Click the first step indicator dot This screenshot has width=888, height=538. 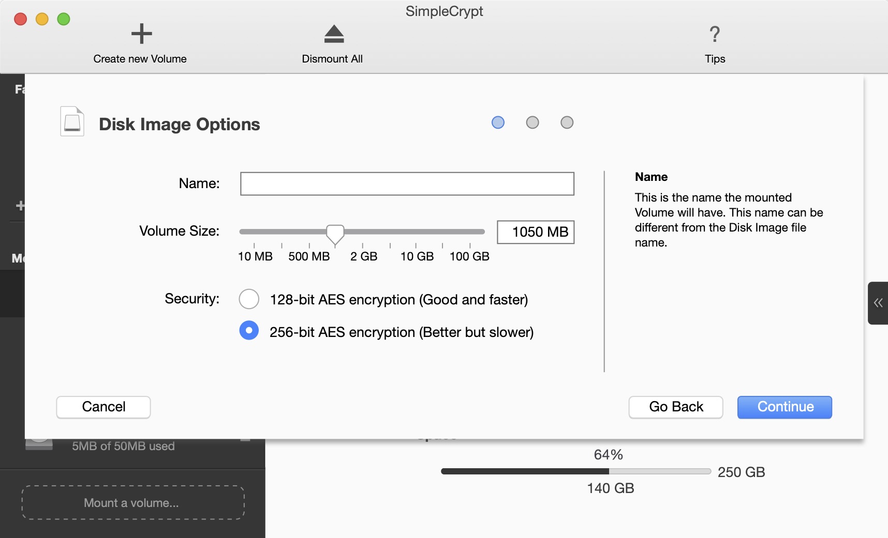[x=498, y=122]
